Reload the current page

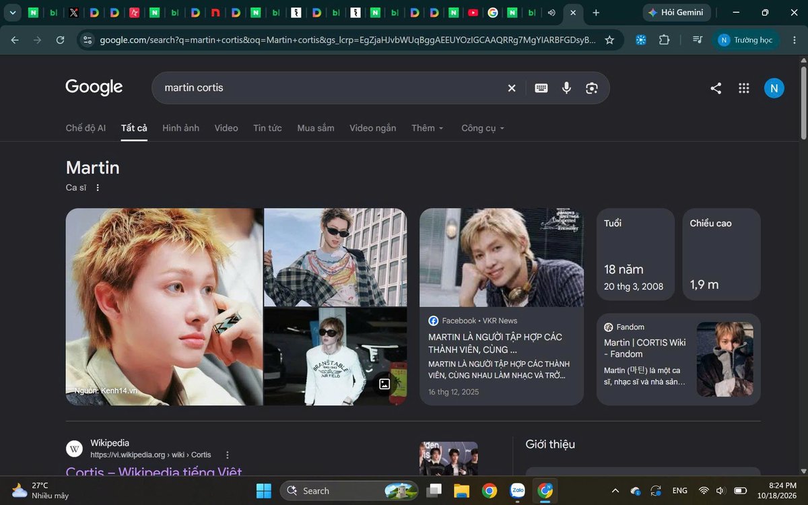[x=60, y=40]
